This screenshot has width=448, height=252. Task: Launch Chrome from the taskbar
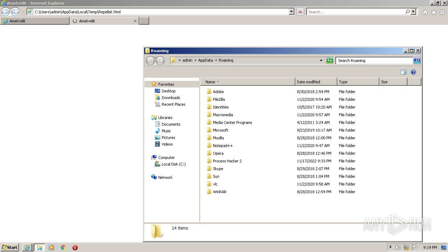(x=63, y=247)
